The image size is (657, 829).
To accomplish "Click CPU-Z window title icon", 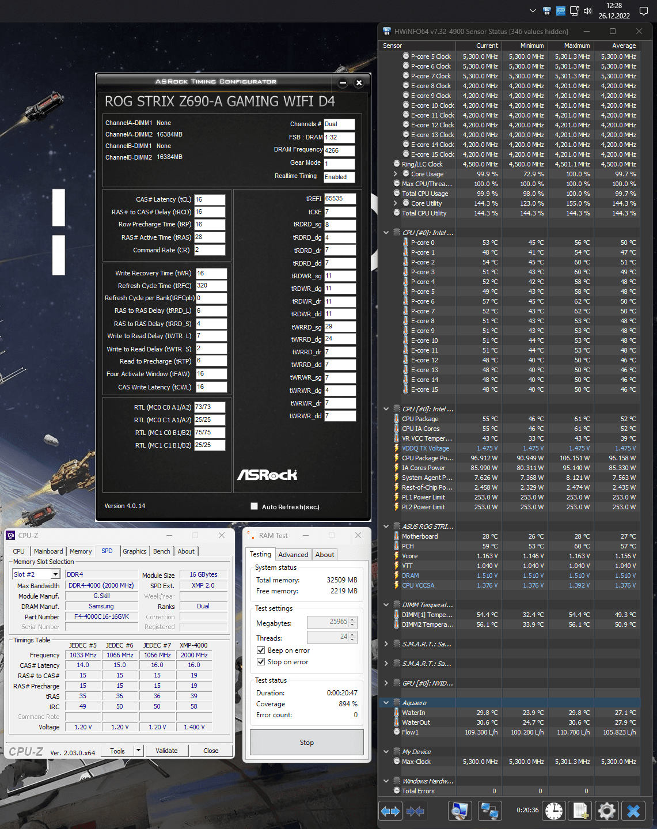I will pos(10,535).
